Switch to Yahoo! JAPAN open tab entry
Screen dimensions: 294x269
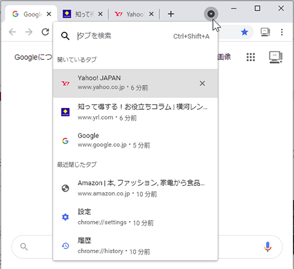[x=135, y=83]
